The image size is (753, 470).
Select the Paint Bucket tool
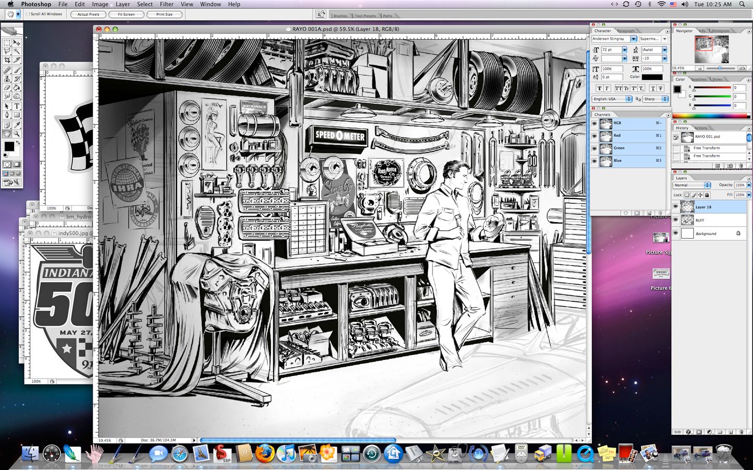point(17,88)
